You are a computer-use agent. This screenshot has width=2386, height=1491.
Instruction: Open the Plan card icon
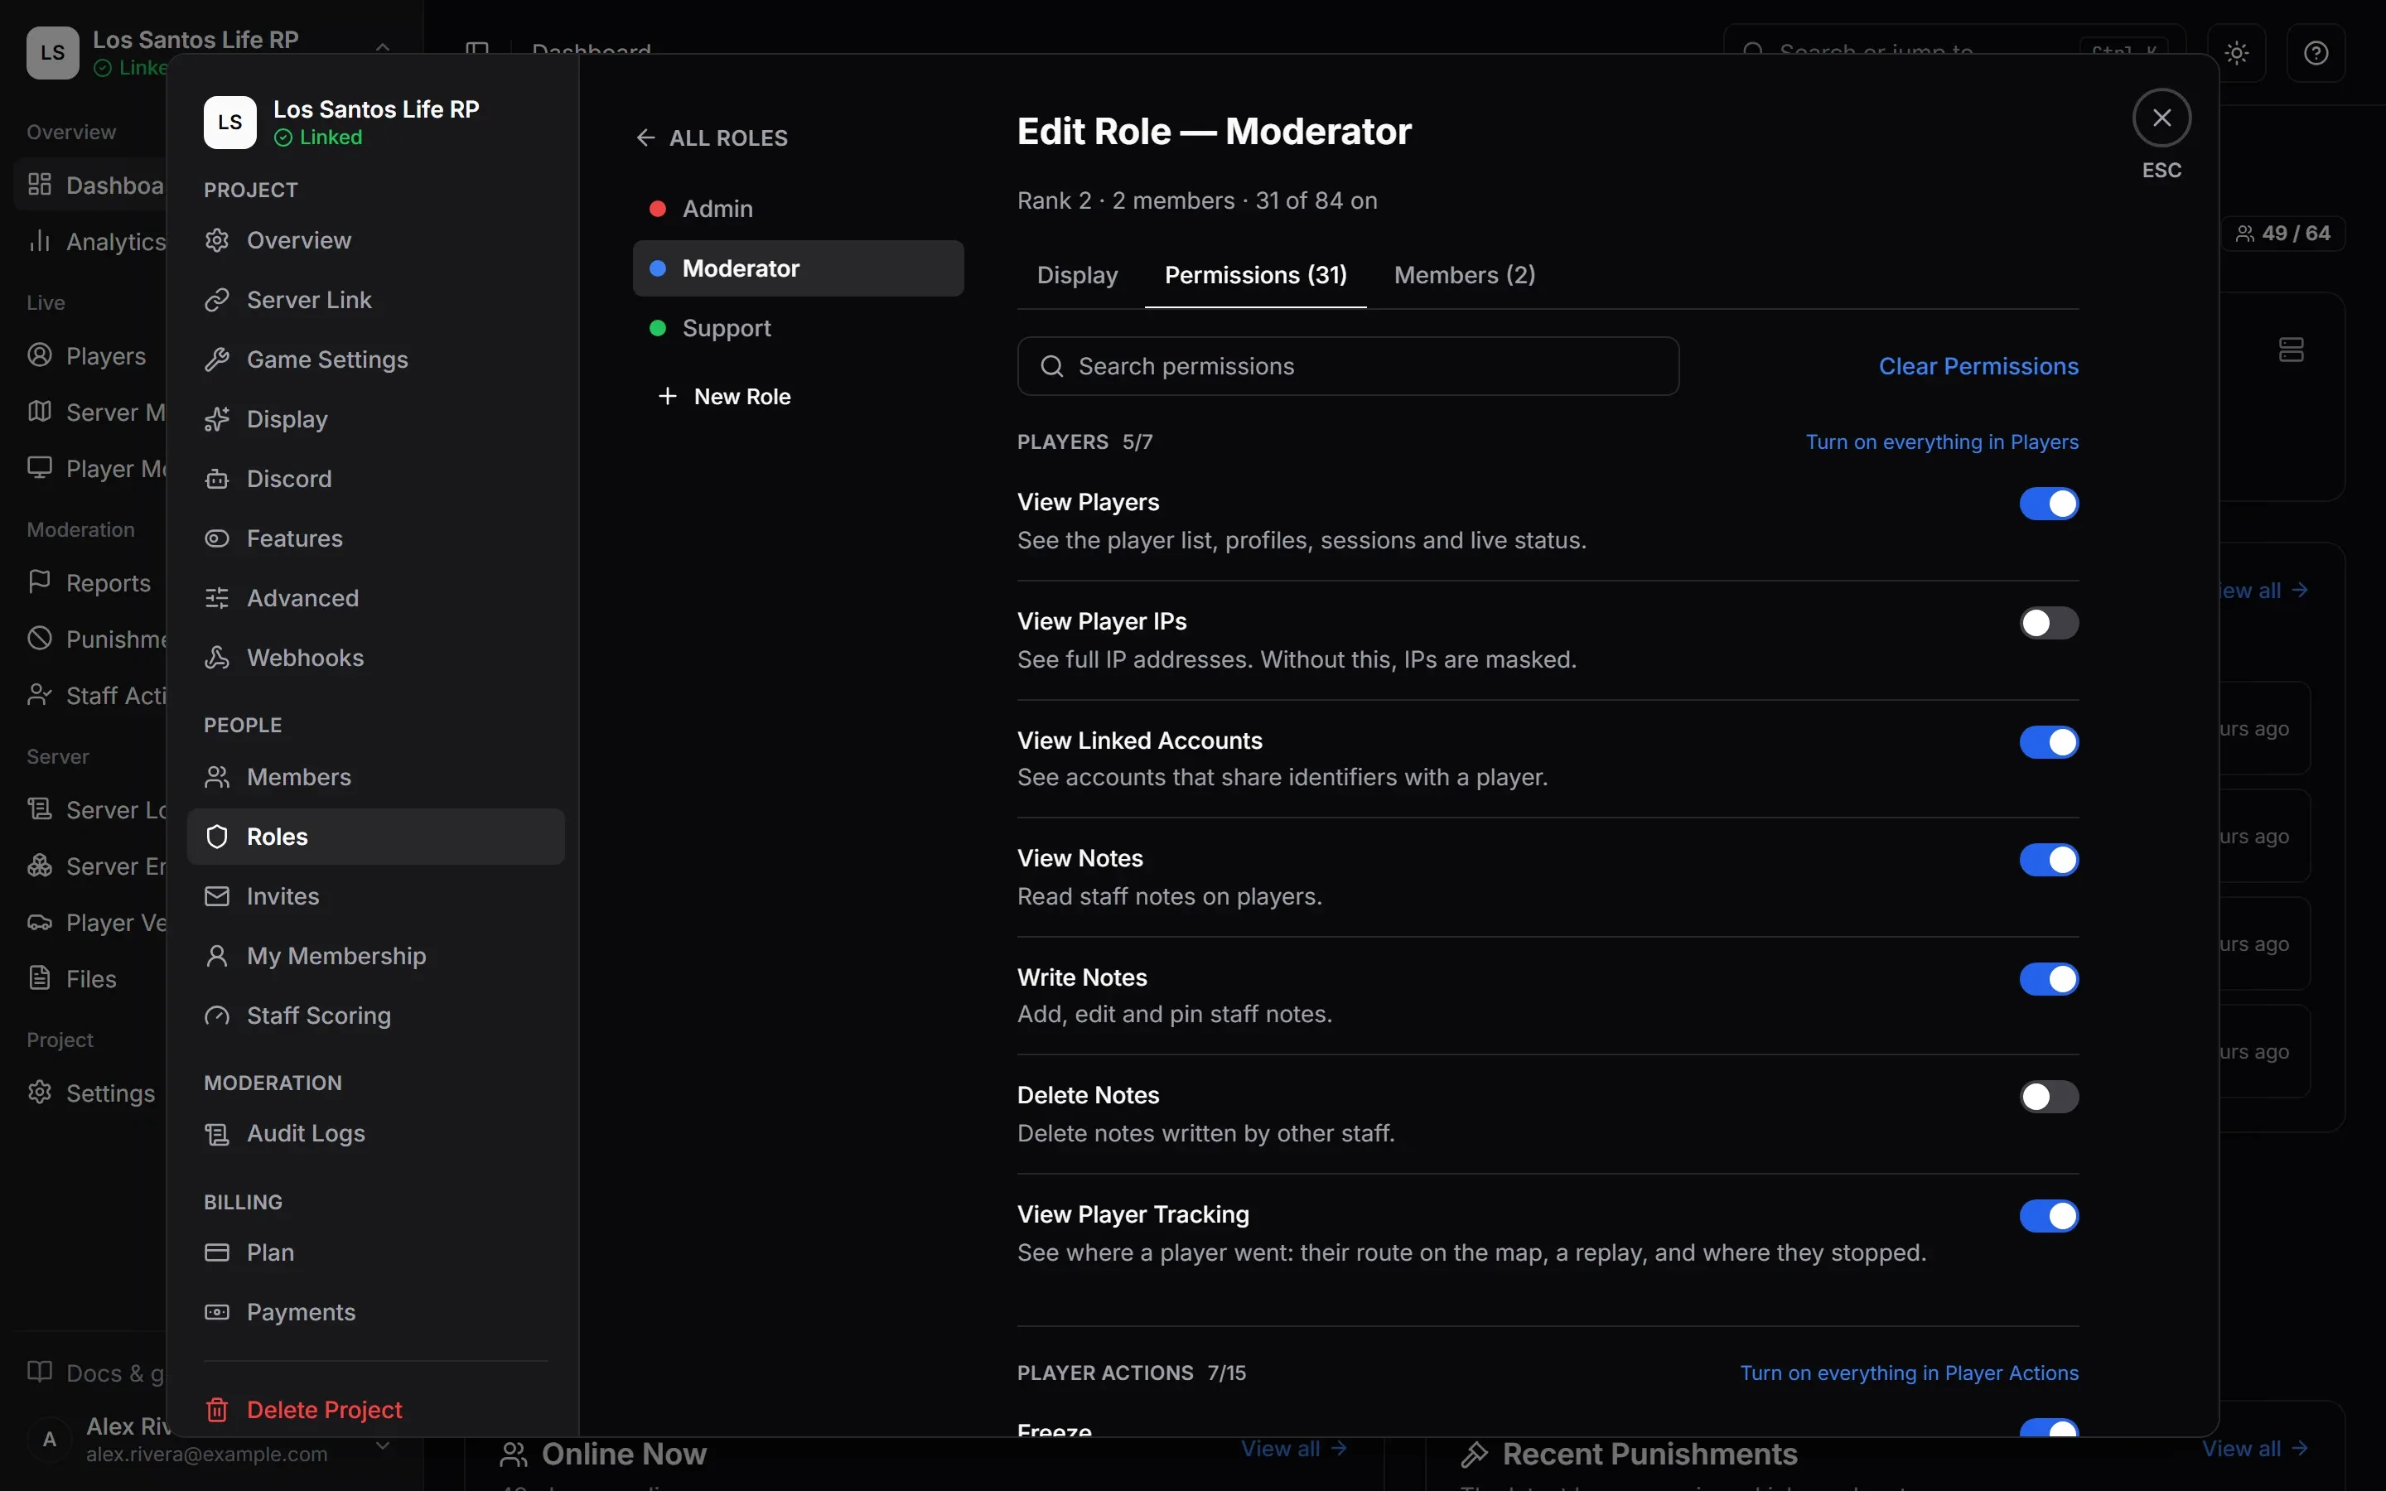tap(217, 1252)
